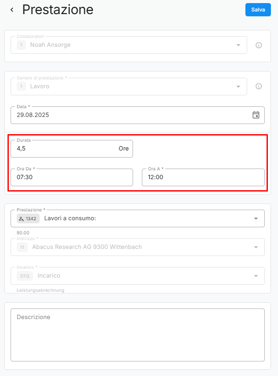278x376 pixels.
Task: Select the Ora A field showing 12:00
Action: tap(203, 177)
